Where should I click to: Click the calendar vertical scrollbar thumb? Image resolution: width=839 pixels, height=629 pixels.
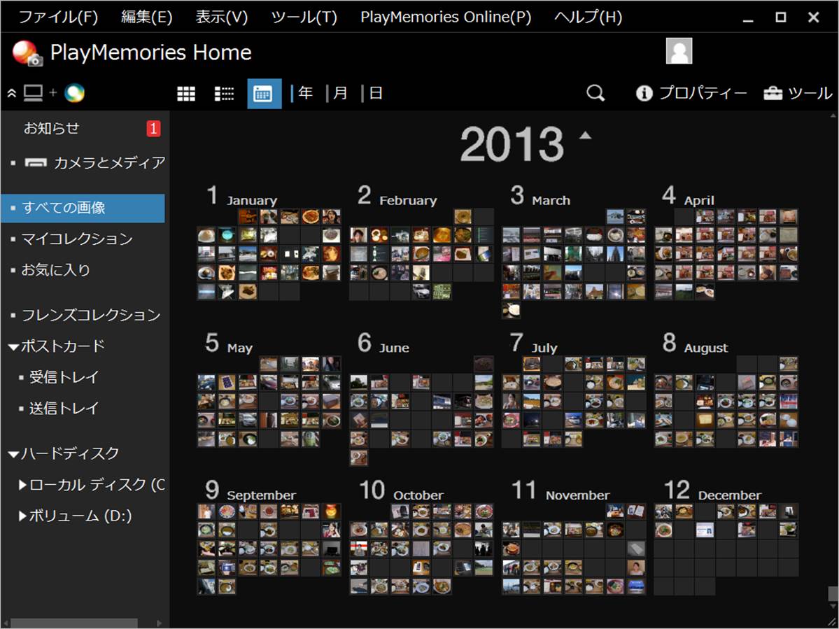833,594
